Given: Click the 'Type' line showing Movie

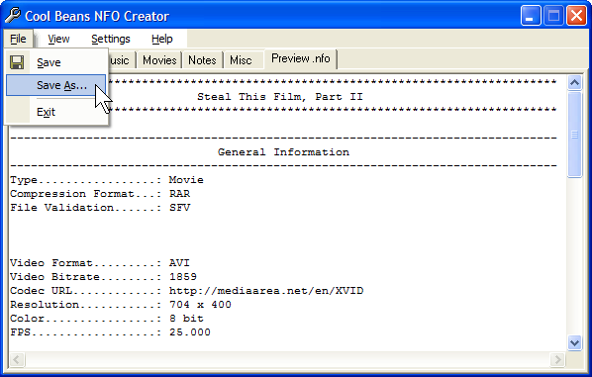Looking at the screenshot, I should (107, 180).
